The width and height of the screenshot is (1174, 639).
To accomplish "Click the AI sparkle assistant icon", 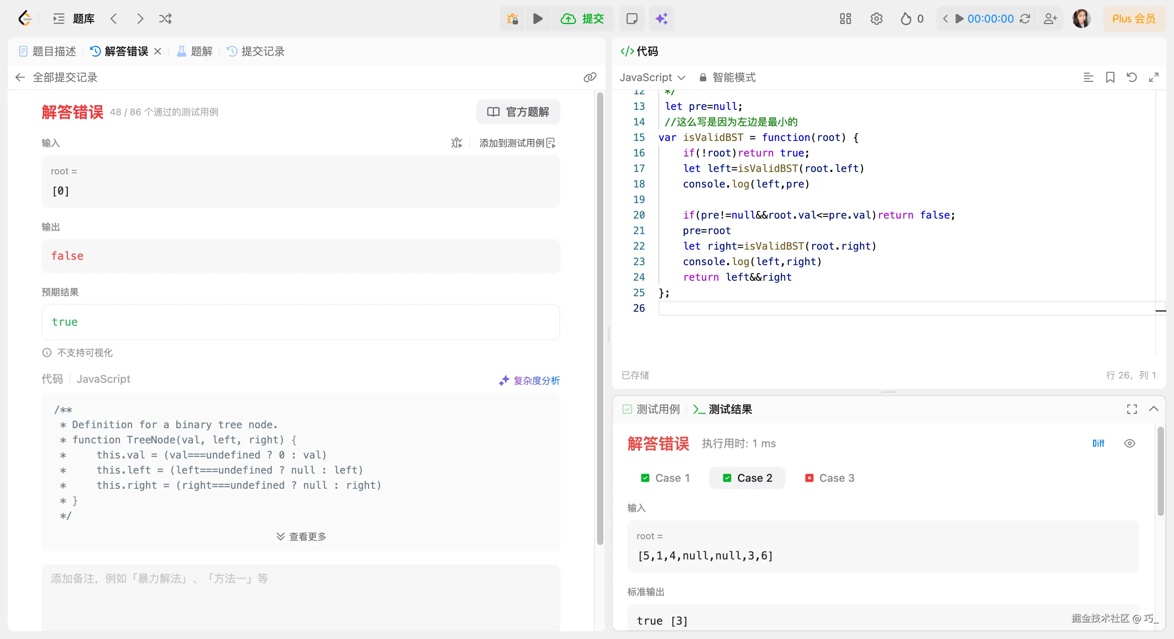I will click(661, 19).
